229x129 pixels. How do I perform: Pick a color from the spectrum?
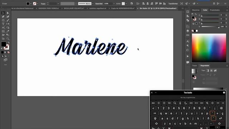209,48
